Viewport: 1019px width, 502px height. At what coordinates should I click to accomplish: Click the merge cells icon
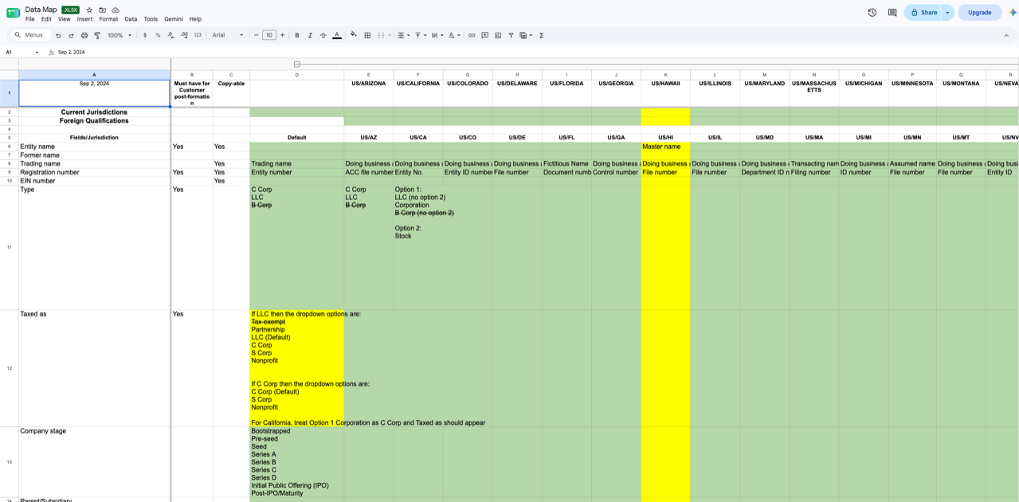tap(381, 35)
